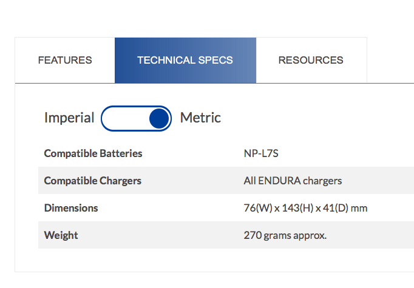Open the Features tab
414x288 pixels.
[65, 60]
